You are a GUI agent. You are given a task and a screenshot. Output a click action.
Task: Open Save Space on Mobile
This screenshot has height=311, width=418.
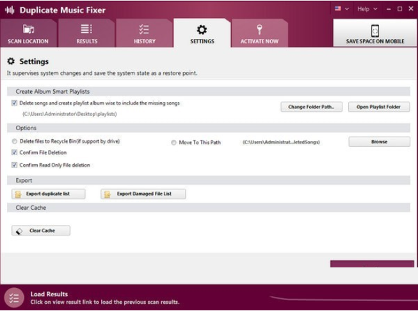click(375, 33)
